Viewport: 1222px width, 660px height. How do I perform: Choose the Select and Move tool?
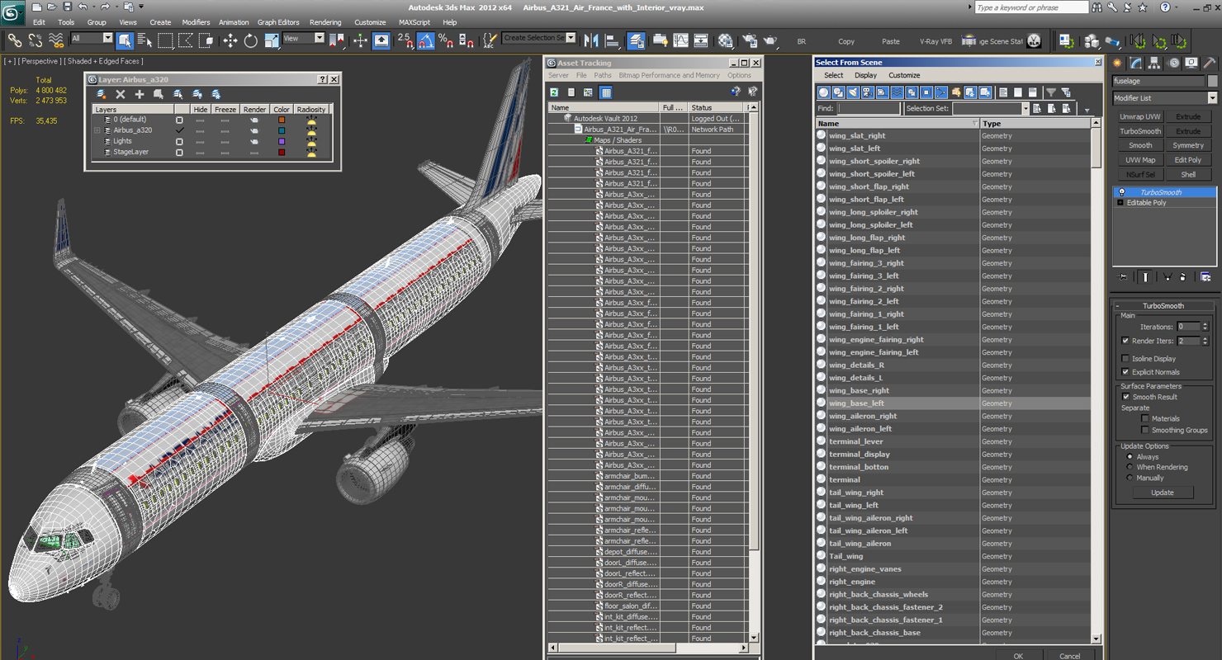click(230, 40)
